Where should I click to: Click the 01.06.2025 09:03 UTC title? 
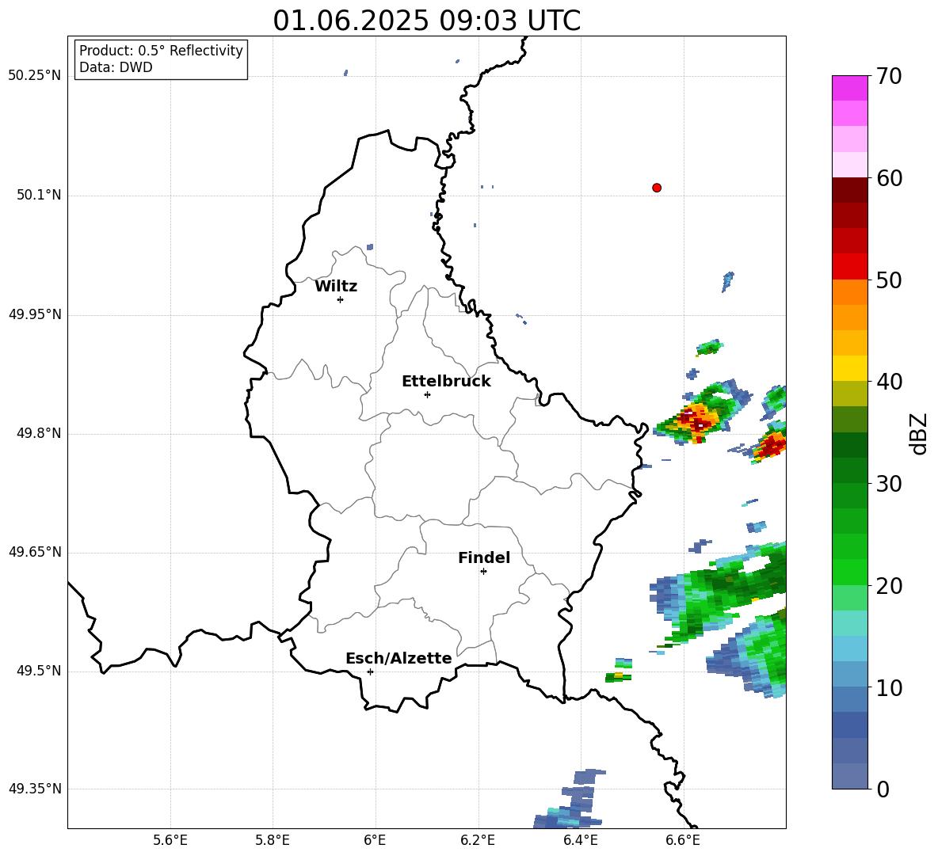point(426,21)
